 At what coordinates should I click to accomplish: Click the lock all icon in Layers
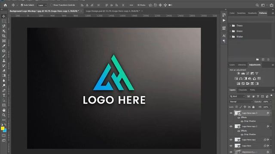254,107
